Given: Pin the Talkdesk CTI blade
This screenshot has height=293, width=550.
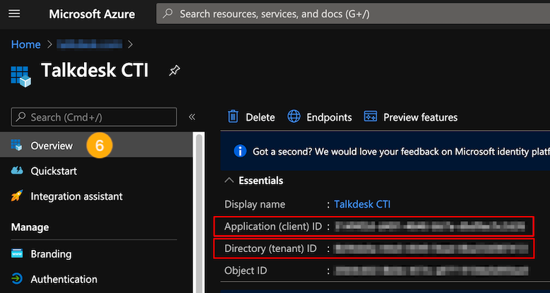Looking at the screenshot, I should coord(174,71).
